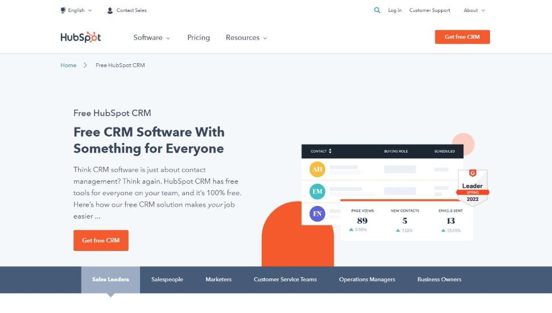This screenshot has height=313, width=552.
Task: Click the AH contact avatar
Action: [x=317, y=169]
